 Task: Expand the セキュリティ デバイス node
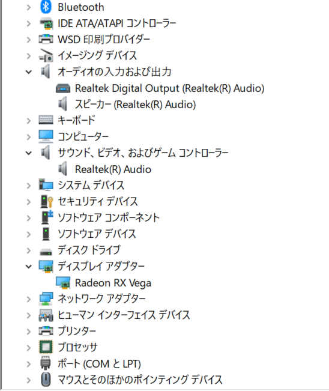[x=29, y=202]
